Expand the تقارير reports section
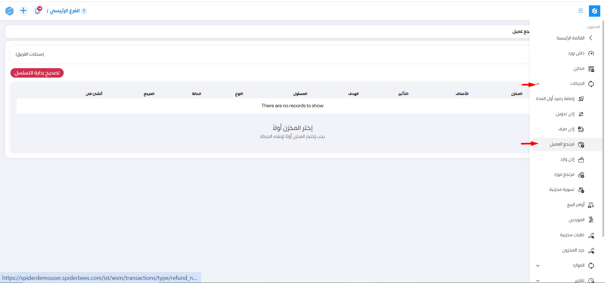Image resolution: width=605 pixels, height=283 pixels. (x=579, y=280)
